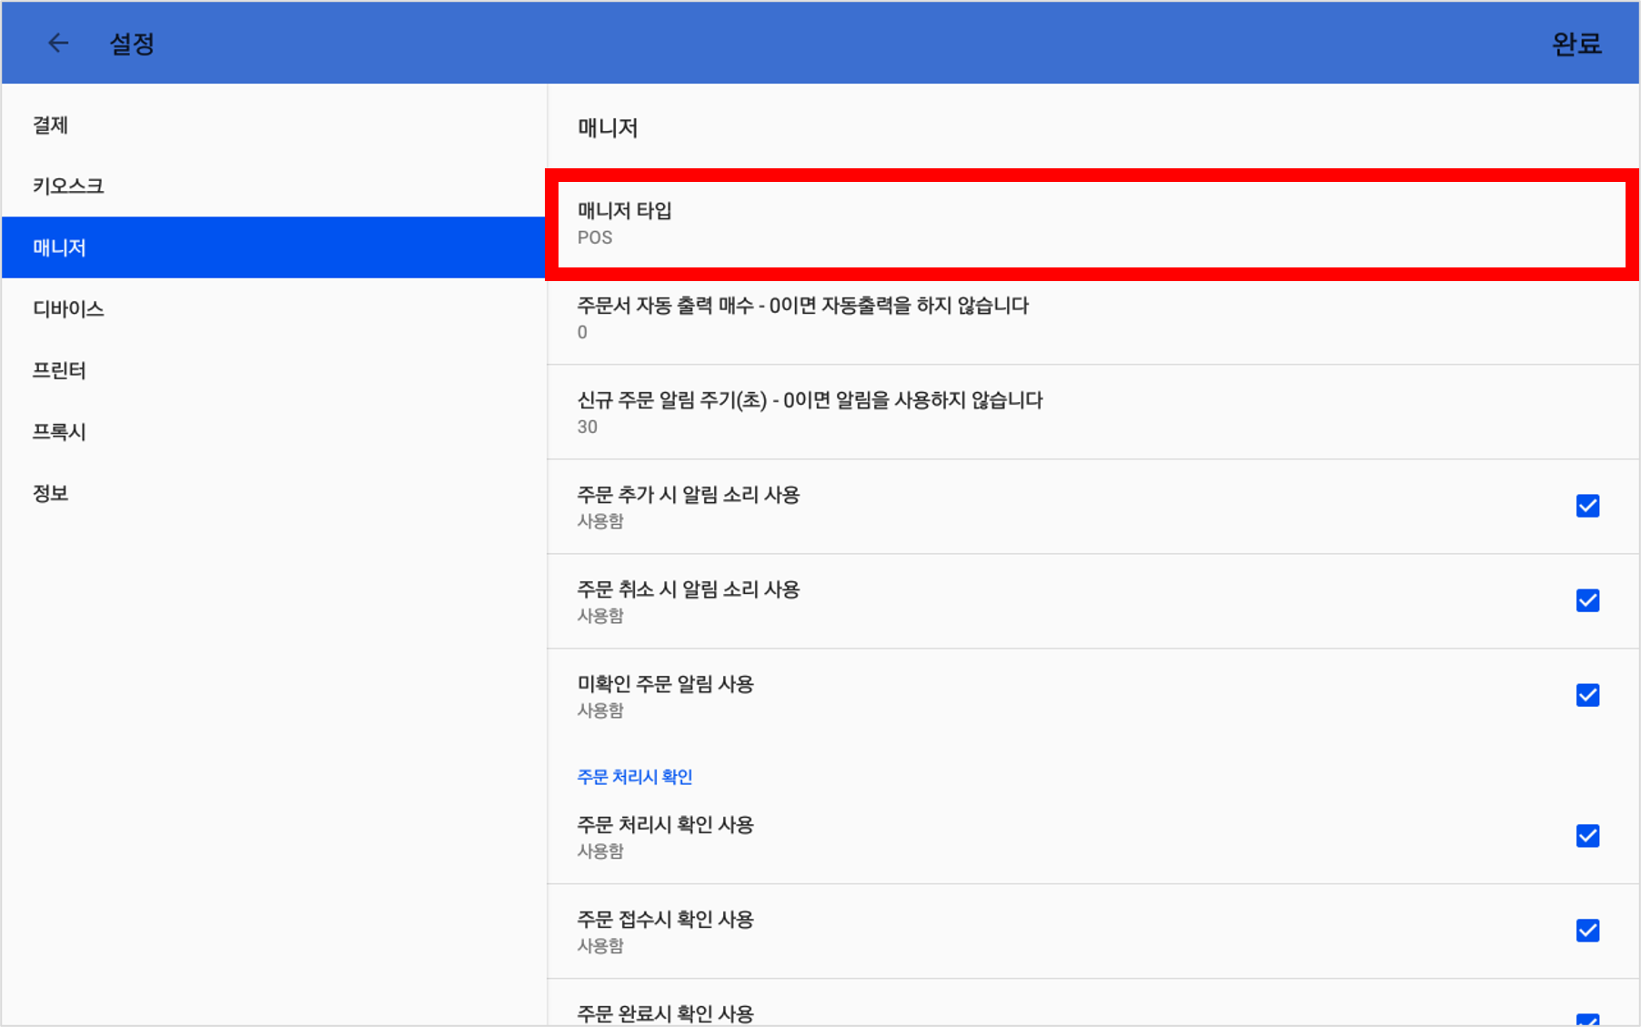Image resolution: width=1641 pixels, height=1027 pixels.
Task: Edit 주문서 자동 출력 매수 value
Action: click(x=1092, y=317)
